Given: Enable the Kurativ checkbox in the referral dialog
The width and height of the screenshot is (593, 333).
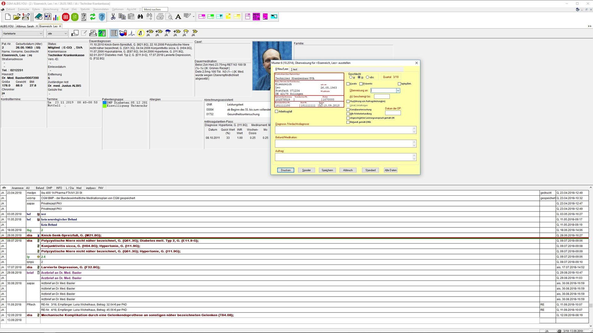Looking at the screenshot, I should (349, 84).
